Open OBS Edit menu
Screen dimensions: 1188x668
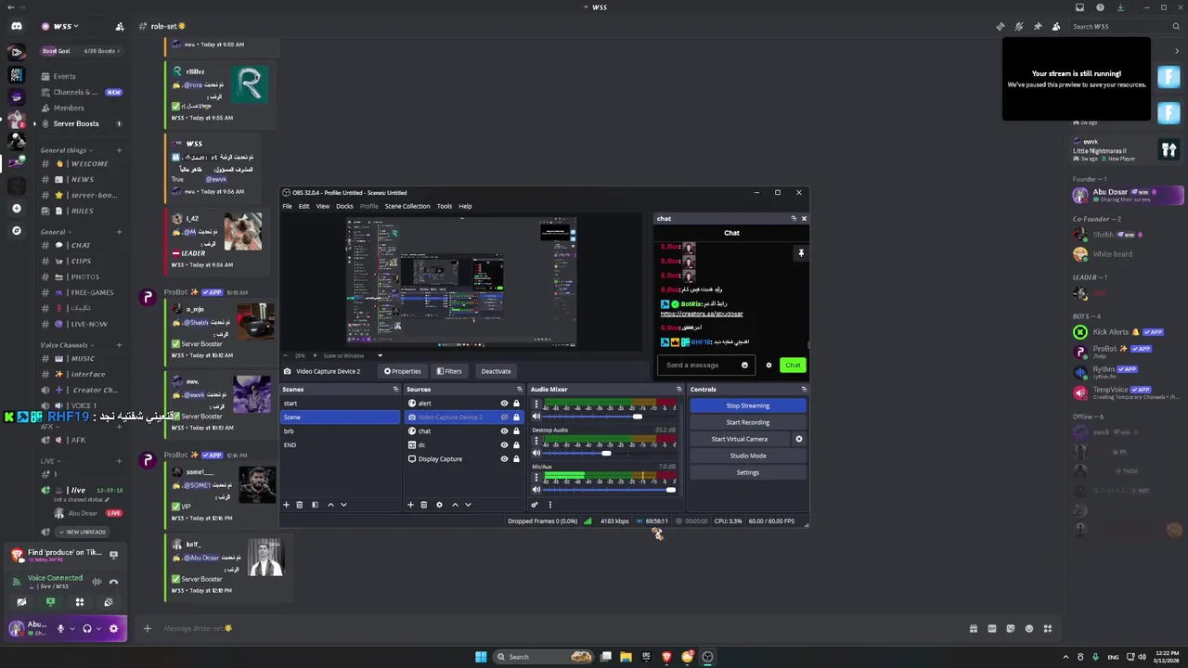pyautogui.click(x=303, y=206)
